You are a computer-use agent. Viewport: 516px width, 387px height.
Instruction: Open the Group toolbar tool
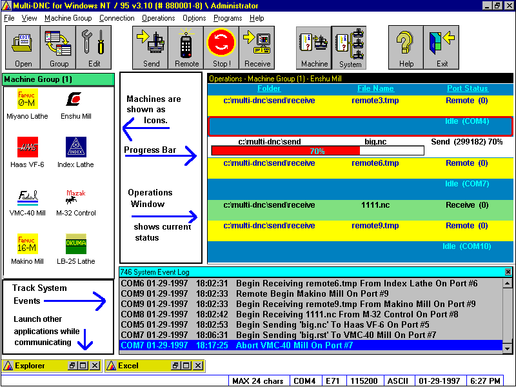click(x=58, y=48)
